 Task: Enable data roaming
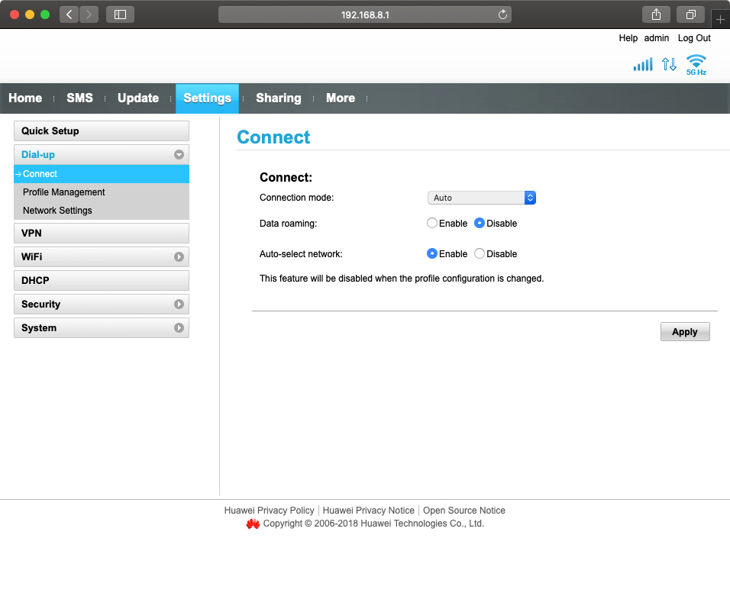click(x=432, y=223)
